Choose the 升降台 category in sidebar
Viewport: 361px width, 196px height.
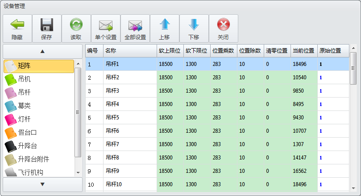point(38,146)
